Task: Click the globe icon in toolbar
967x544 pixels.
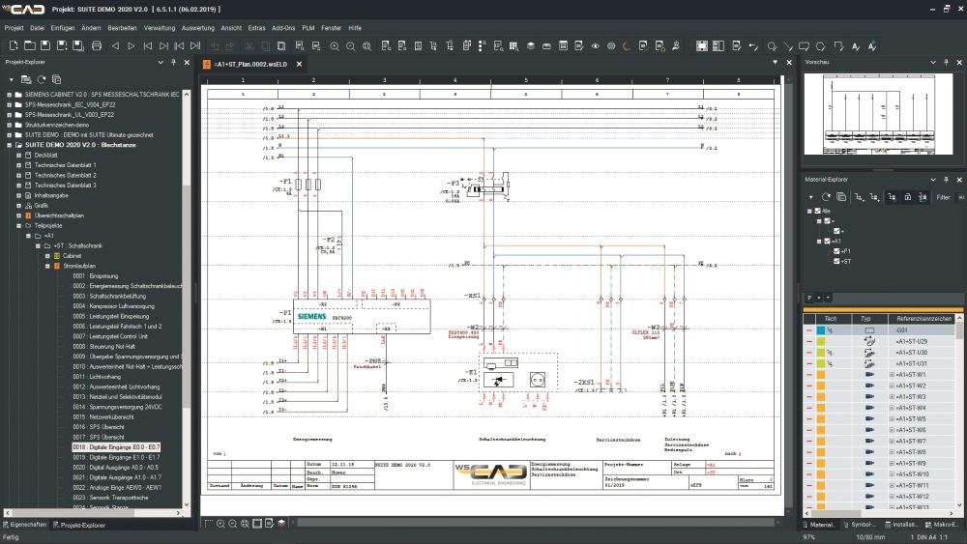Action: [x=611, y=46]
